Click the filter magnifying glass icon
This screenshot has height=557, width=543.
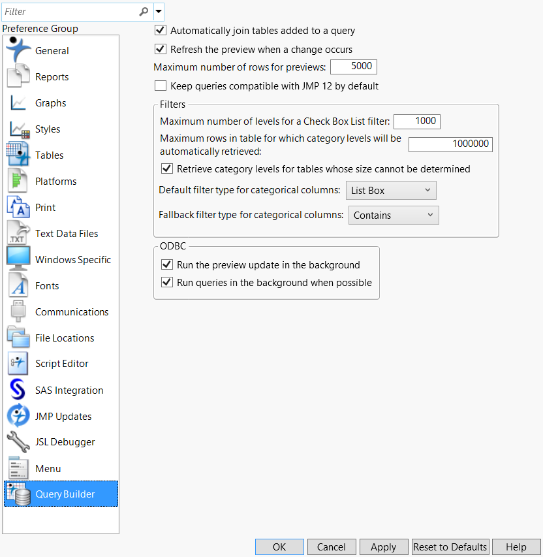coord(144,12)
